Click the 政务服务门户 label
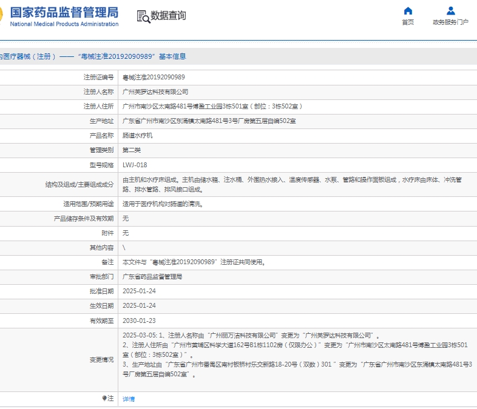Viewport: 477px width, 409px height. coord(450,22)
